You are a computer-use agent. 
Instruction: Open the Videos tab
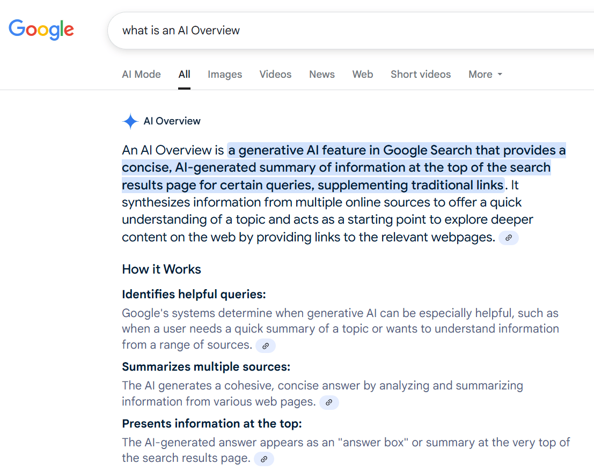click(275, 74)
